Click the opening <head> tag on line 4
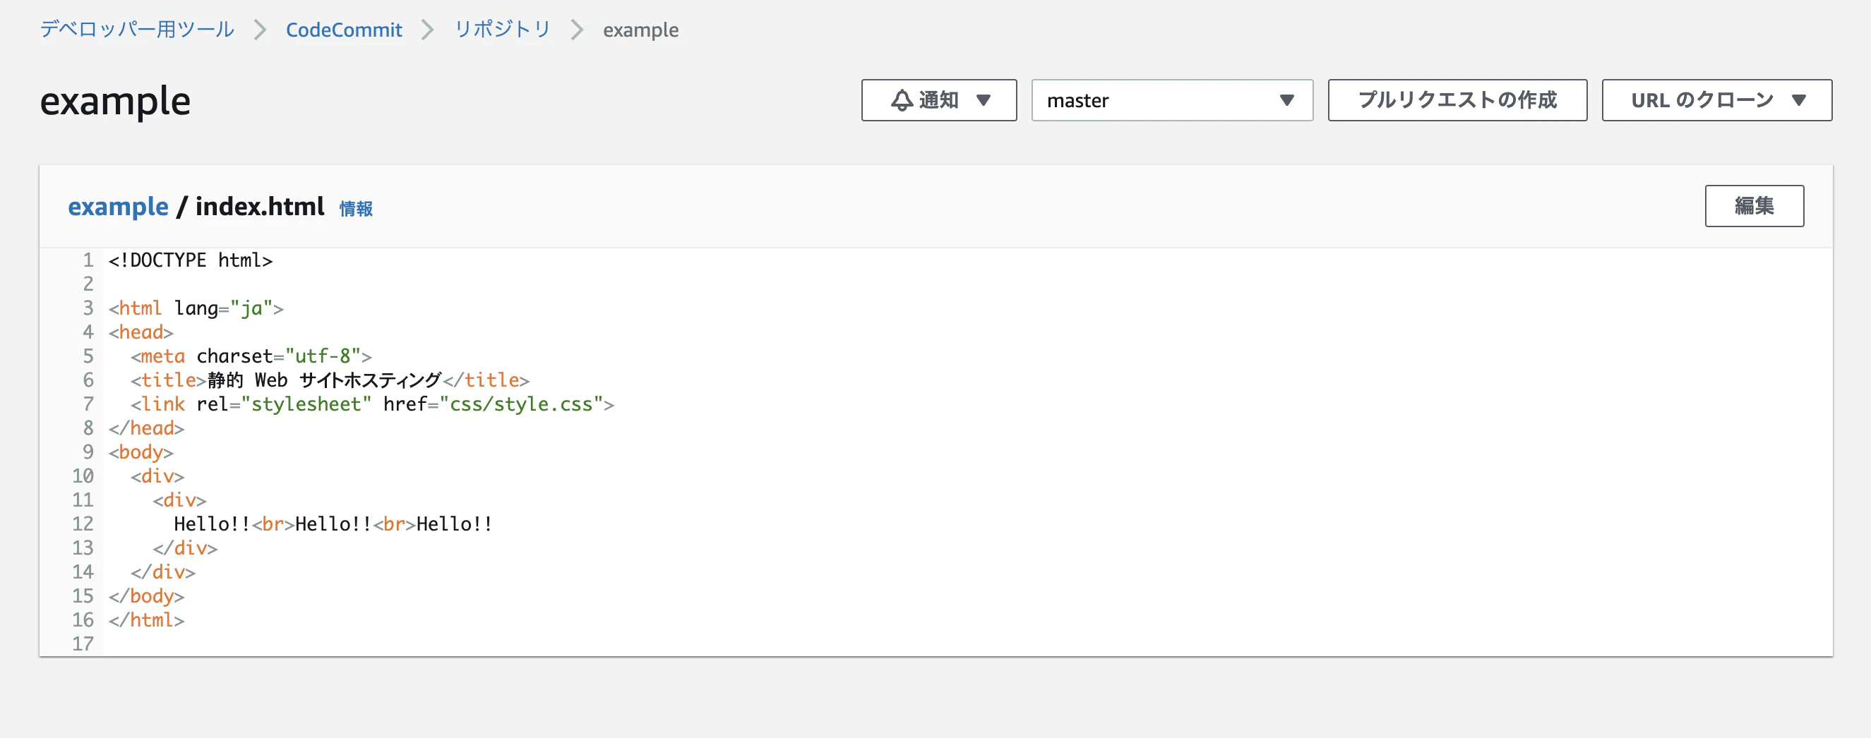 (x=141, y=332)
